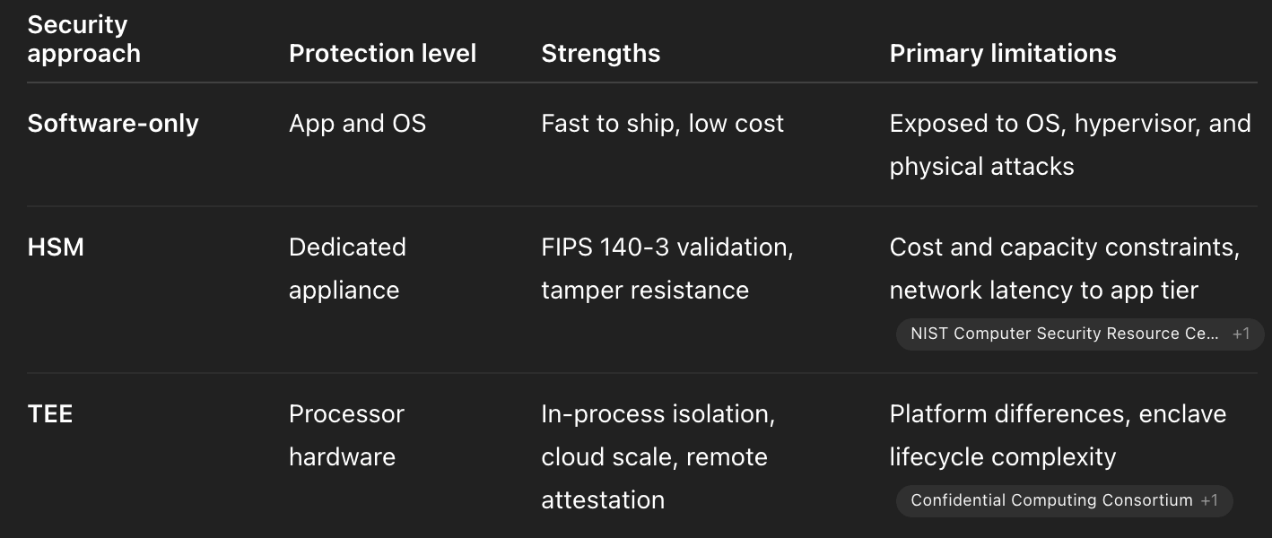Click the App and OS cell

click(357, 124)
